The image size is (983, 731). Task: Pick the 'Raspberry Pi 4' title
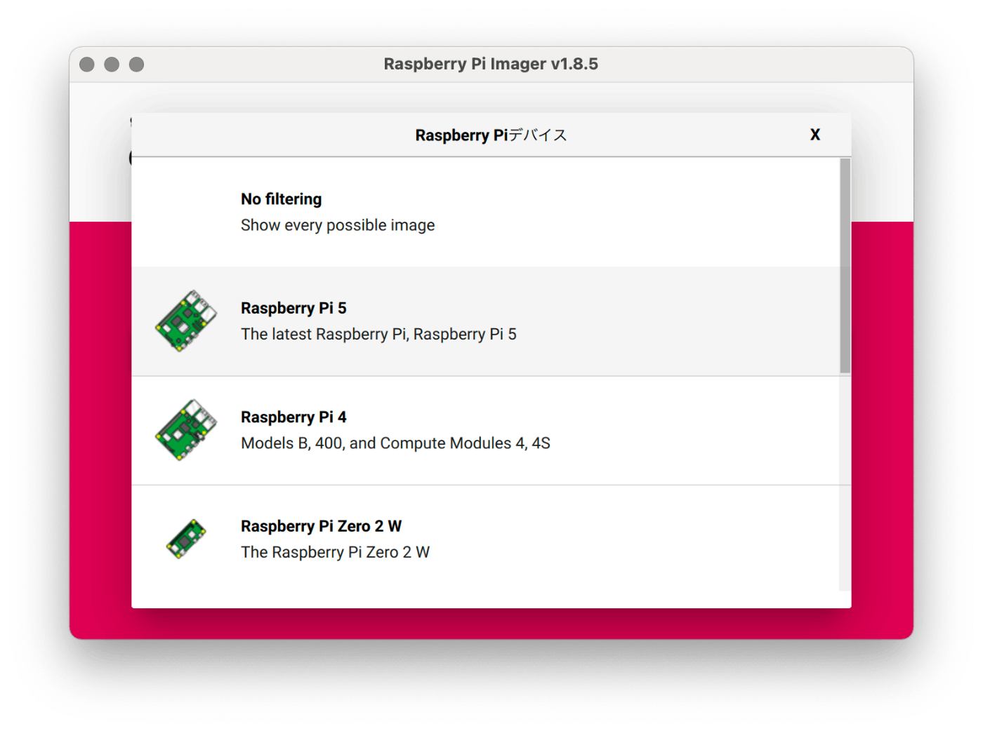coord(293,417)
